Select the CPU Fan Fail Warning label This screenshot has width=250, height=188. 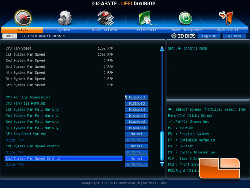click(x=25, y=103)
